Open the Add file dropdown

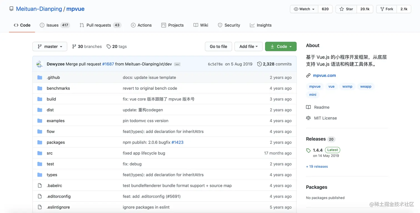pos(248,46)
